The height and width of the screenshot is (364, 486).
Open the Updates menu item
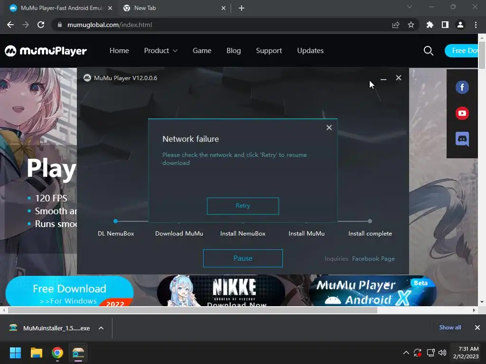pos(310,51)
